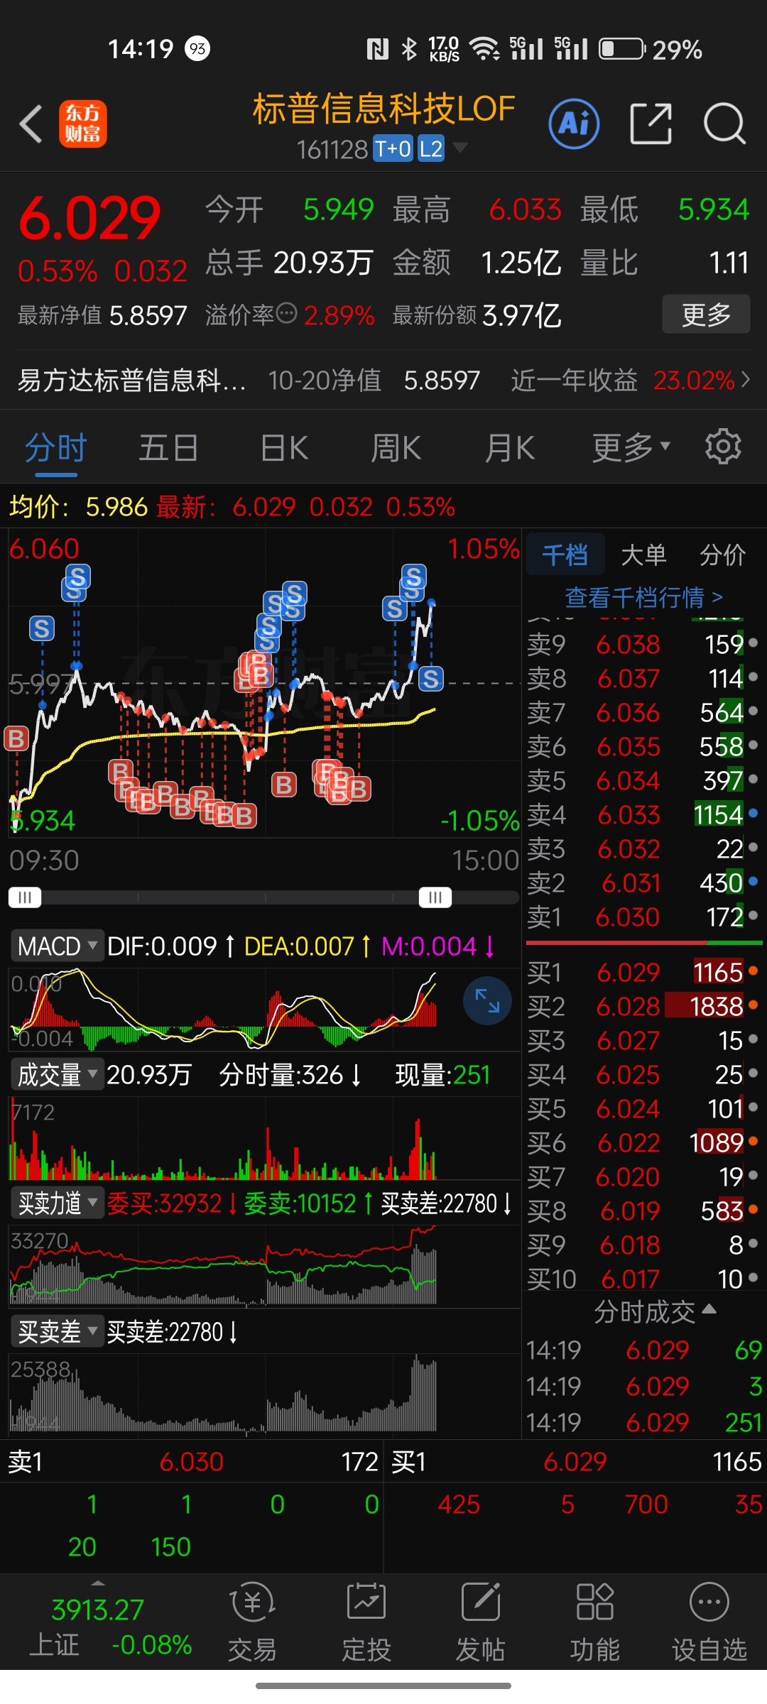Tap the L2 badge
Screen dimensions: 767x1704
click(x=431, y=149)
